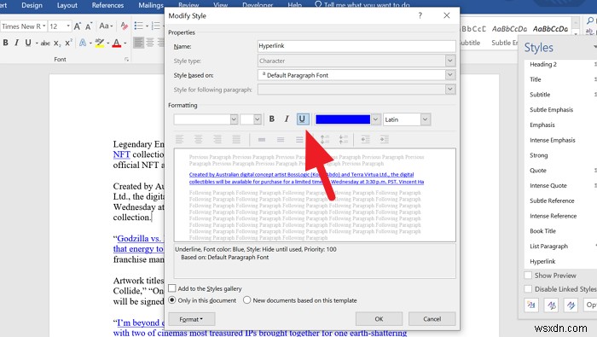Image resolution: width=597 pixels, height=337 pixels.
Task: Toggle Bold in the Word ribbon
Action: point(5,43)
